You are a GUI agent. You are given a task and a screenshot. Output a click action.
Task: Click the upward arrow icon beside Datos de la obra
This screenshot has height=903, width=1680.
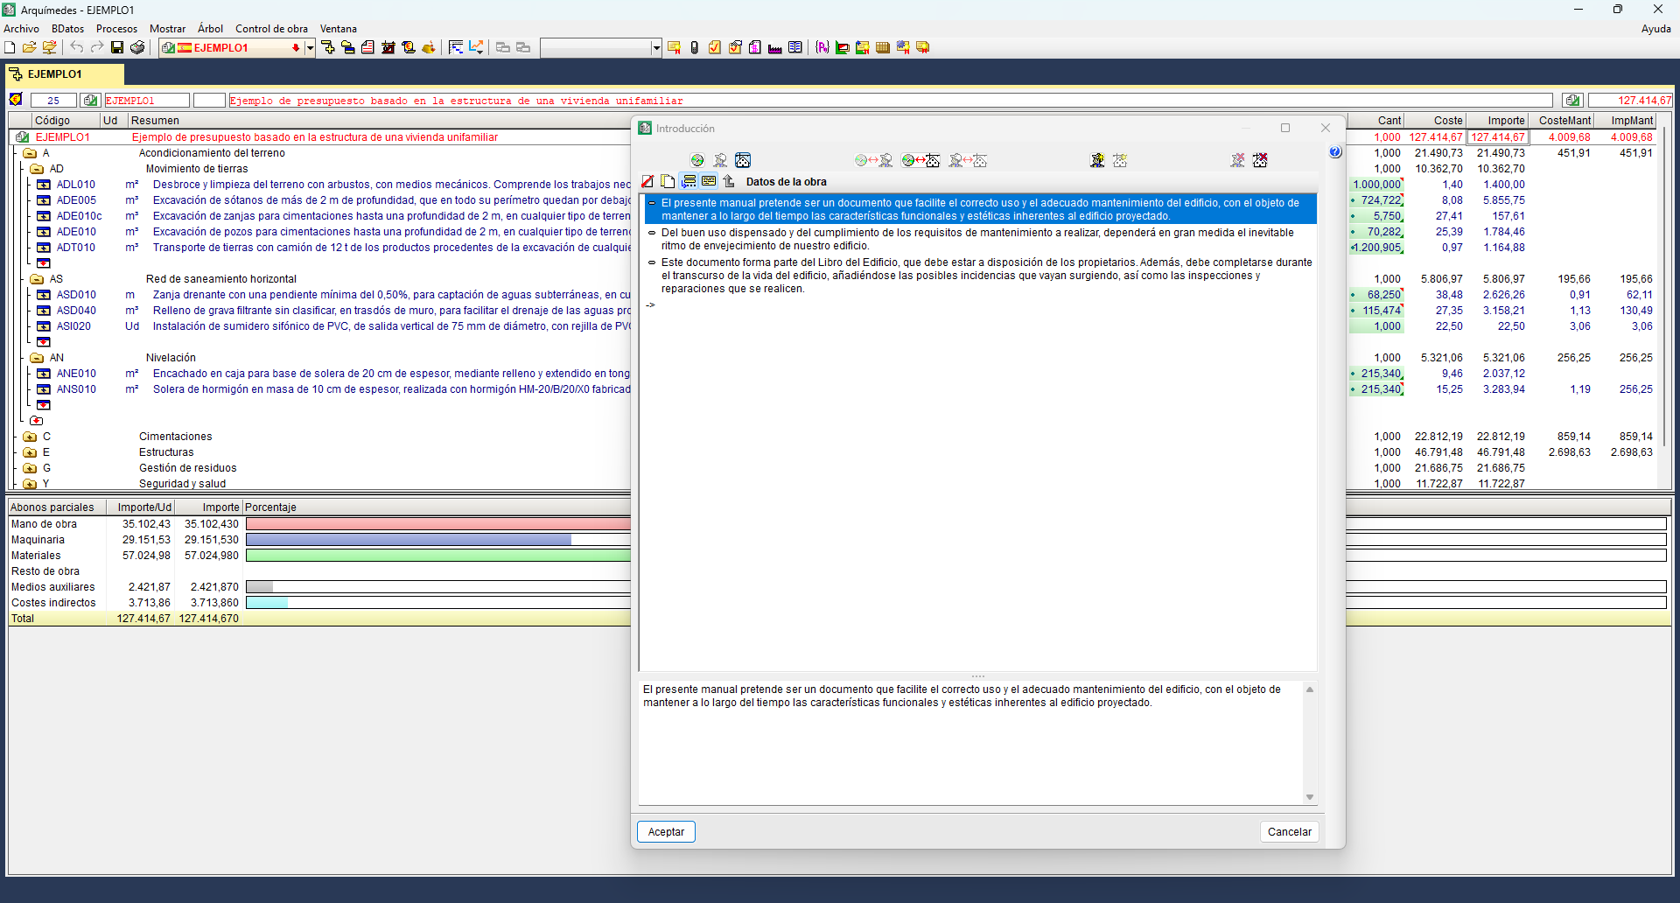[729, 181]
